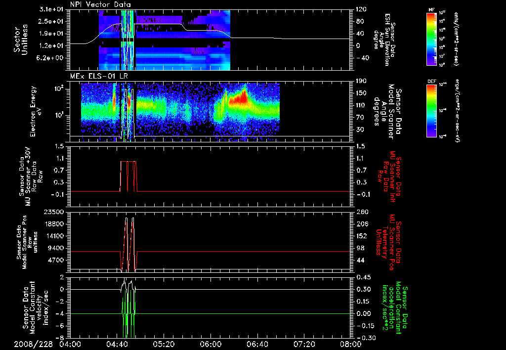Click the "04:00" time axis tick label

[70, 345]
